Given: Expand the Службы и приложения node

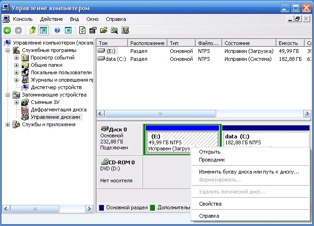Looking at the screenshot, I should (7, 124).
